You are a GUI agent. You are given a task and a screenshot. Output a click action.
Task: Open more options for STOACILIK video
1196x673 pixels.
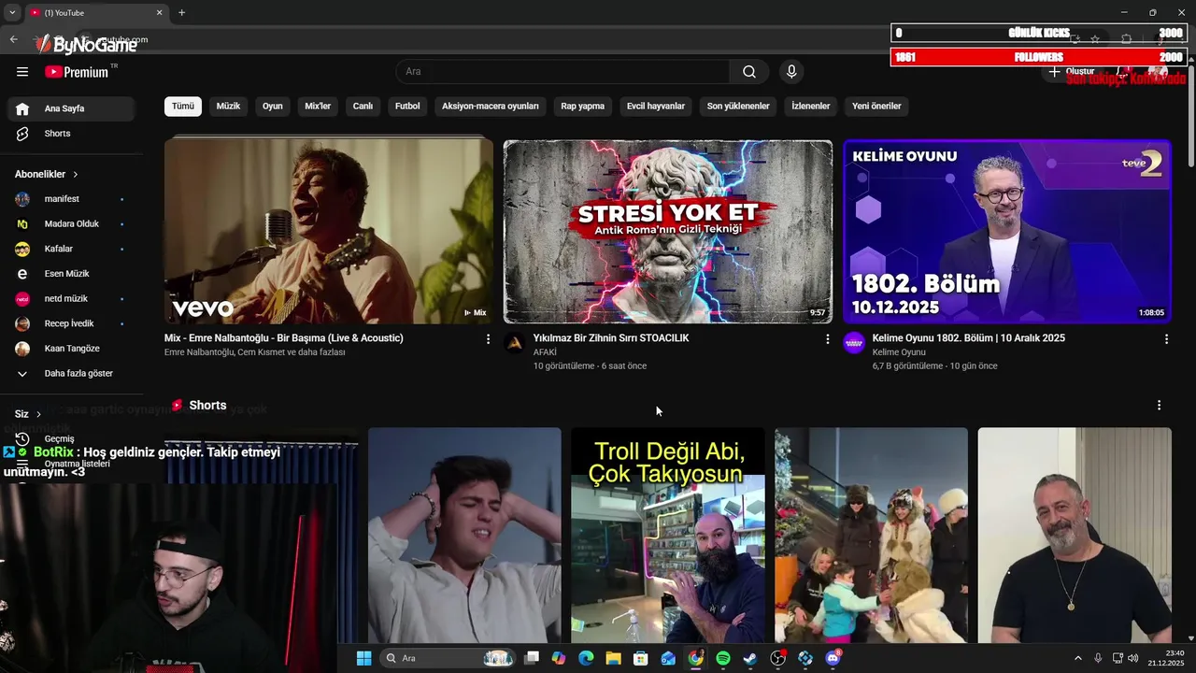(827, 339)
